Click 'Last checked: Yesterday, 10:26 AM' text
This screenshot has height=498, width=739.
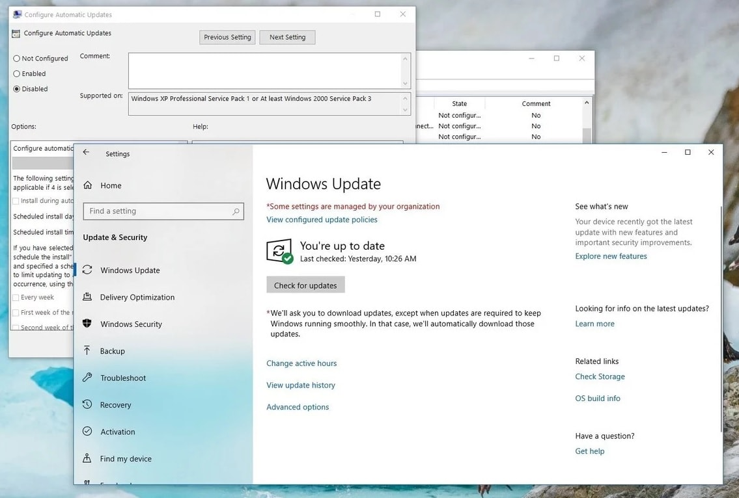[x=358, y=258]
